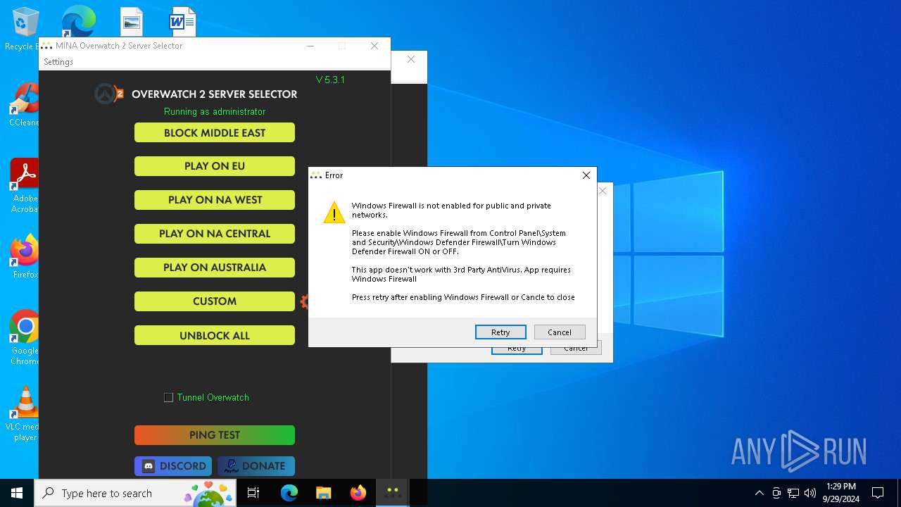Select PLAY ON NA CENTRAL
Image resolution: width=901 pixels, height=507 pixels.
[x=215, y=234]
